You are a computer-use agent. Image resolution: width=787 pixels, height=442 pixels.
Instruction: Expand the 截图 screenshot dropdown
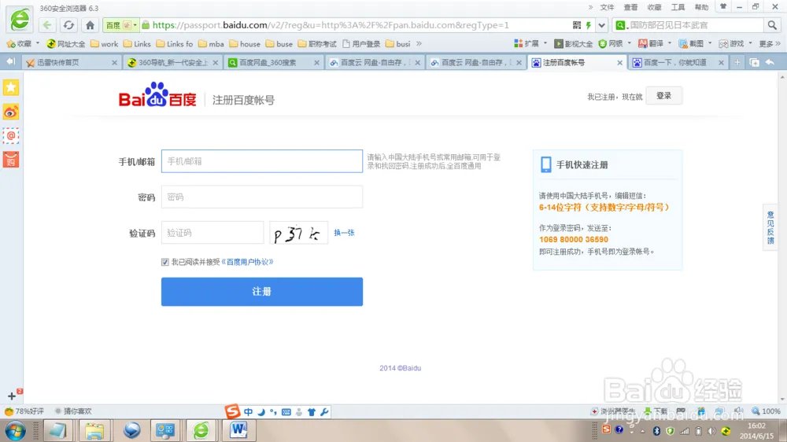710,43
